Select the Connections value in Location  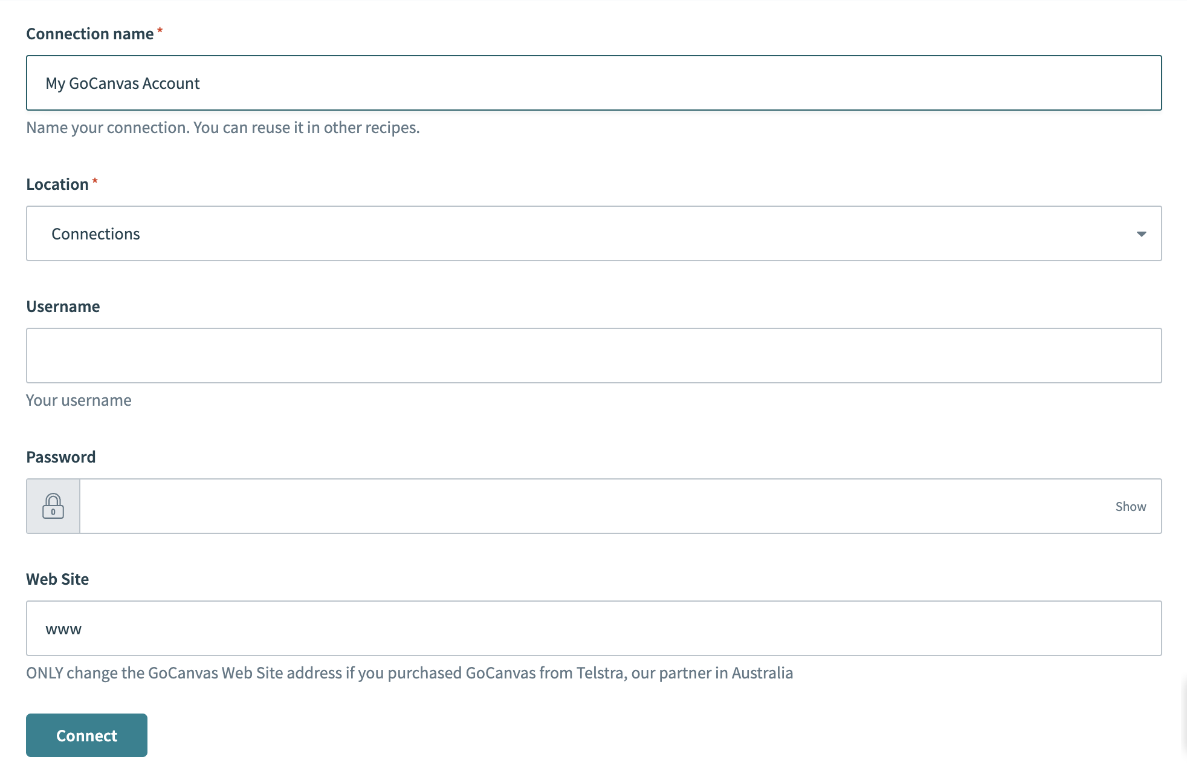click(x=95, y=234)
